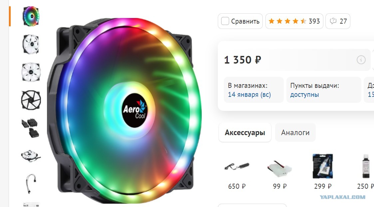374x207 pixels.
Task: Click the price info circle icon
Action: 361,60
